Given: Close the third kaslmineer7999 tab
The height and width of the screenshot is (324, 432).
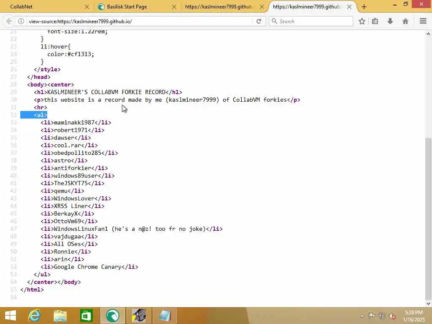Looking at the screenshot, I should pyautogui.click(x=262, y=7).
